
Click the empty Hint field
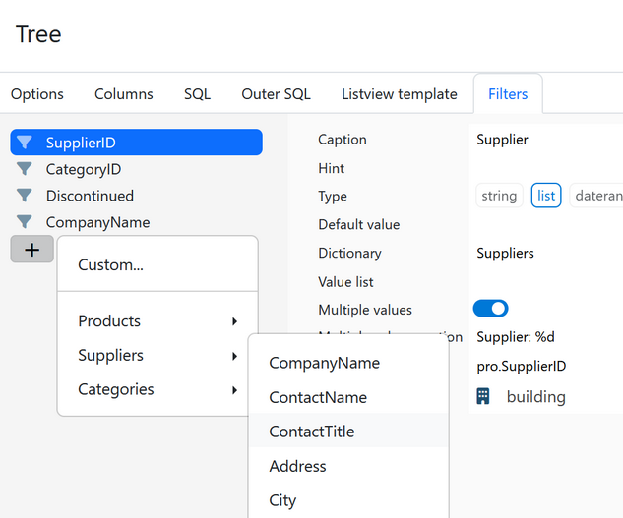pos(546,168)
